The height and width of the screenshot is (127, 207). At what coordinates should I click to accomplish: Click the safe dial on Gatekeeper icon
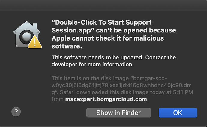point(26,37)
